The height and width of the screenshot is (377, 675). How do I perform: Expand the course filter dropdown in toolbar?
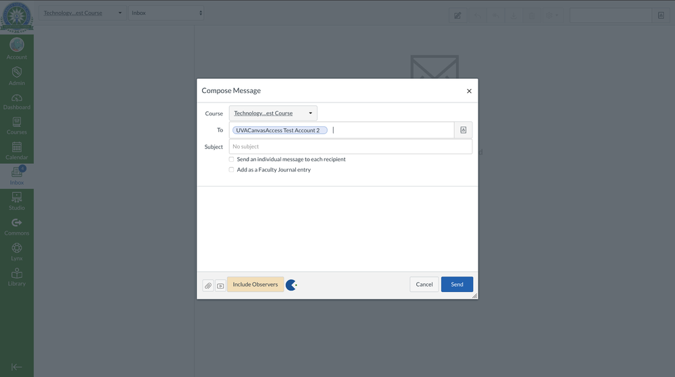point(82,13)
